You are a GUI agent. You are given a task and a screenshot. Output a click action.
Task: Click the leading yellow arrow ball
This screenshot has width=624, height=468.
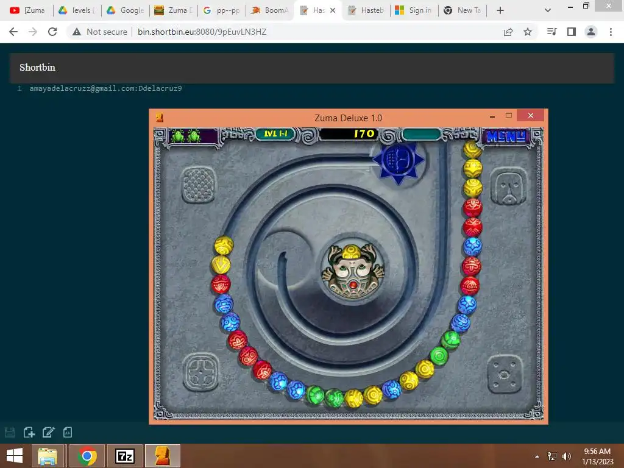pyautogui.click(x=221, y=264)
